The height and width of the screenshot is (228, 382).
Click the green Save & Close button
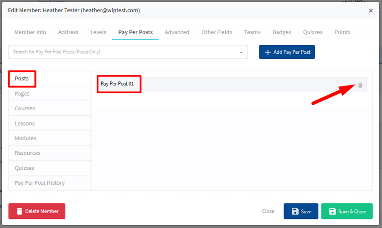[x=347, y=211]
